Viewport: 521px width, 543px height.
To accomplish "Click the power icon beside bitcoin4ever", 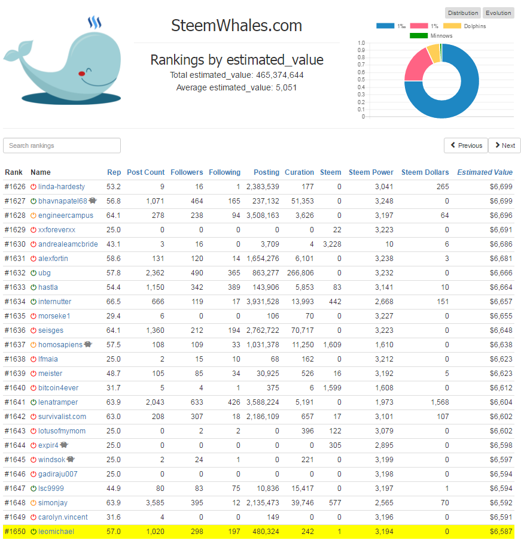I will [33, 388].
